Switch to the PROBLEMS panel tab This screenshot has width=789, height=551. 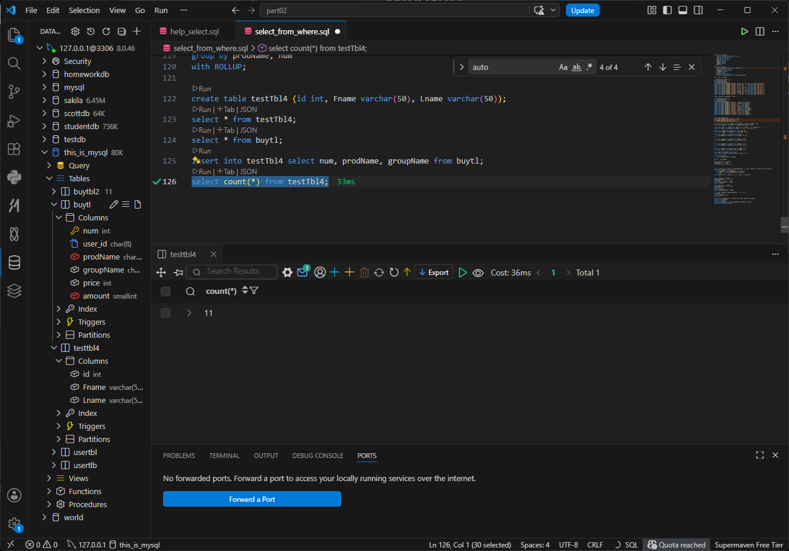[x=179, y=456]
